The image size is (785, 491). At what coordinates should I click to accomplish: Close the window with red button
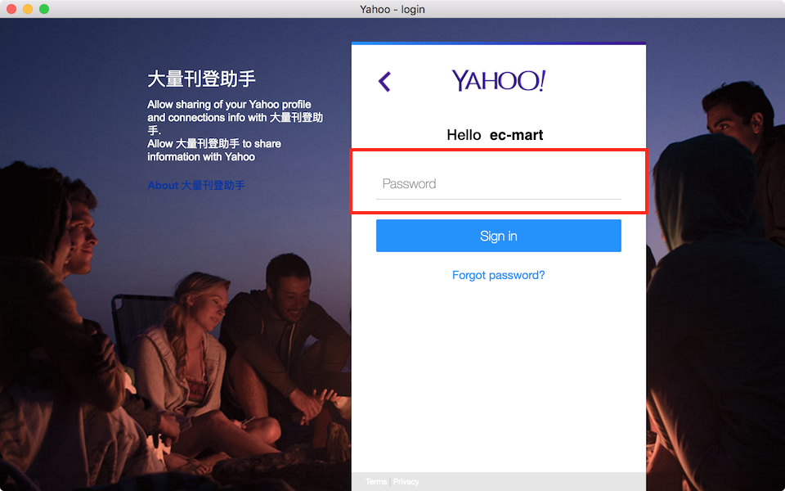coord(11,9)
